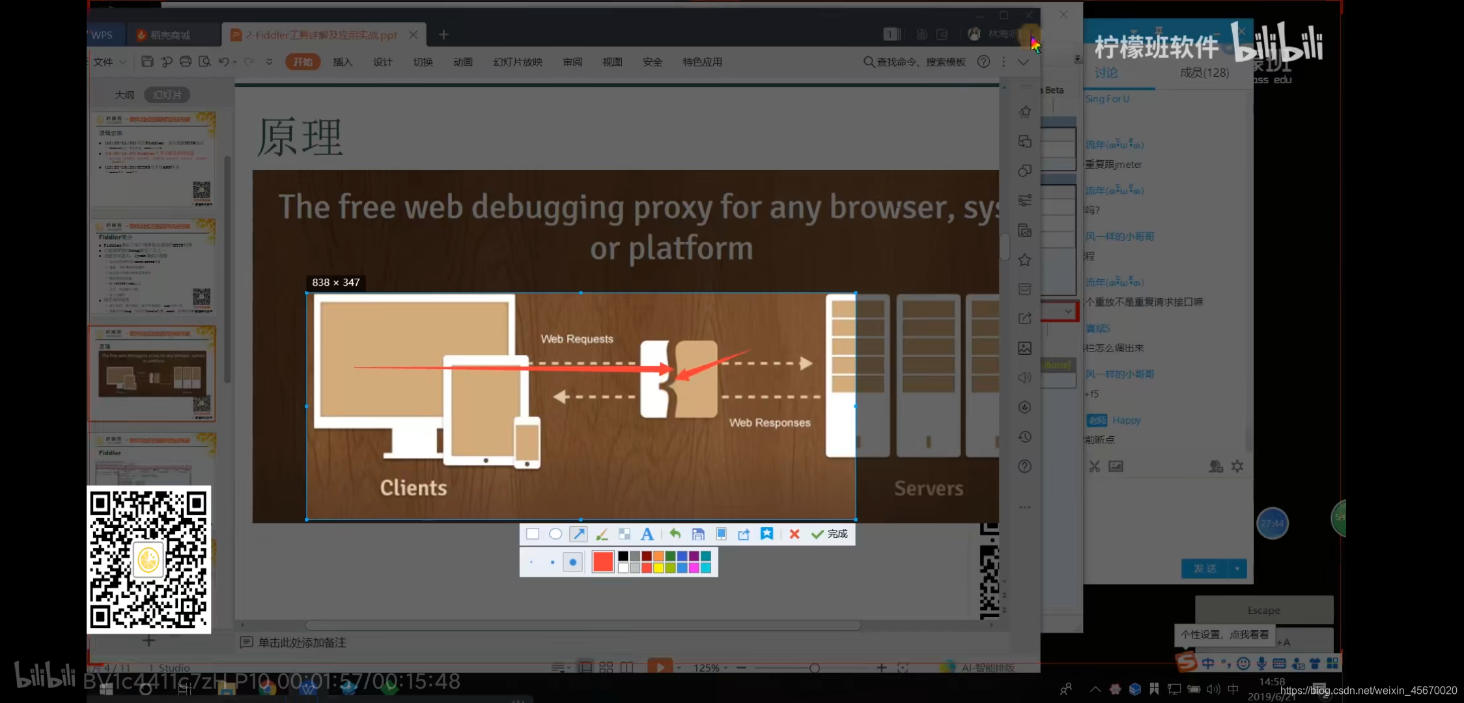Viewport: 1464px width, 703px height.
Task: Click the zoom slider handle
Action: 814,668
